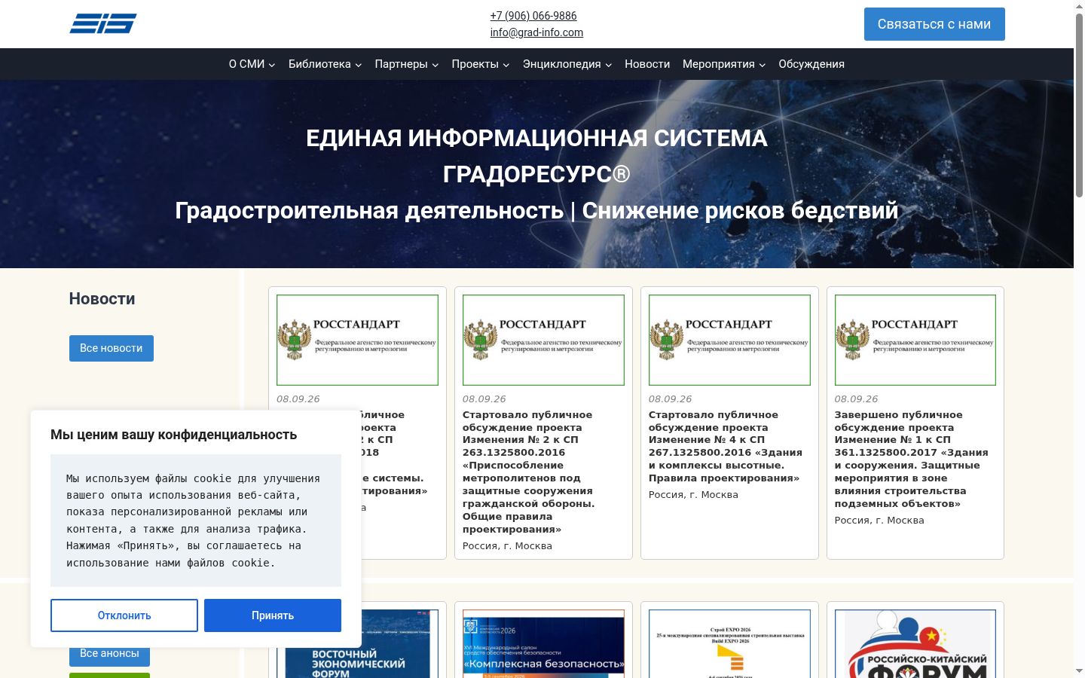
Task: Open the info@grad-info.com email link
Action: [536, 32]
